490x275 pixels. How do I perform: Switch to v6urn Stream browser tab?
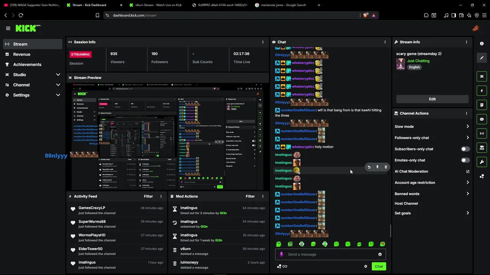[158, 5]
